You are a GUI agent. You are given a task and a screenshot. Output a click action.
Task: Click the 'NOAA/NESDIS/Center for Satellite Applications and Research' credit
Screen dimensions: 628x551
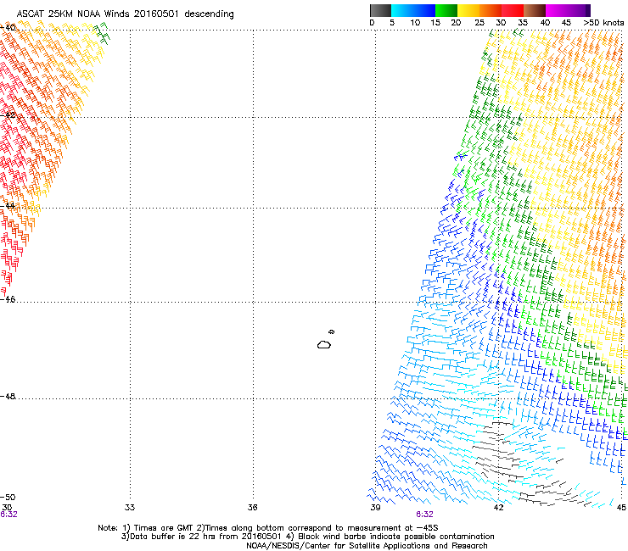pos(367,546)
